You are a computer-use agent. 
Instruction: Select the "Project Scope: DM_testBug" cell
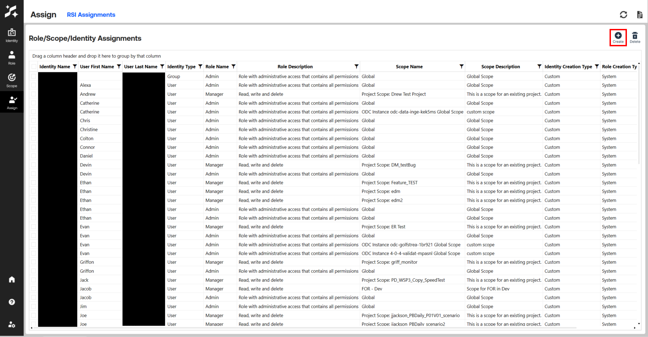coord(412,165)
